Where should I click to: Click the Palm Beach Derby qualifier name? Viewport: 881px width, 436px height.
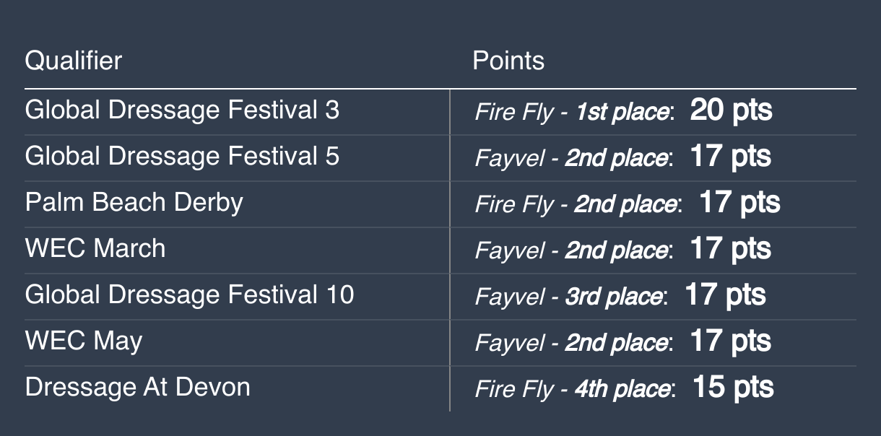pos(134,203)
